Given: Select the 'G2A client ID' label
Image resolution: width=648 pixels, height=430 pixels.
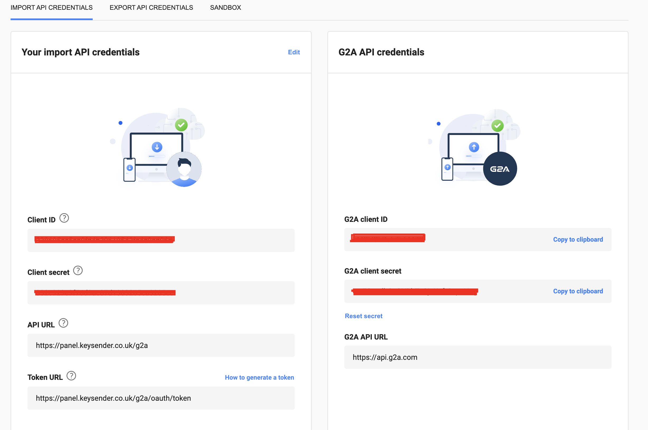Looking at the screenshot, I should [x=366, y=219].
